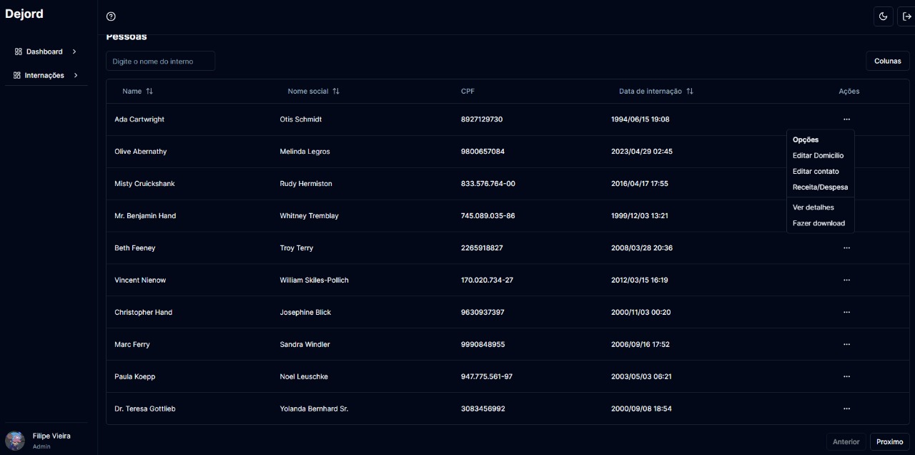
Task: Choose Editar contato in options menu
Action: tap(816, 171)
